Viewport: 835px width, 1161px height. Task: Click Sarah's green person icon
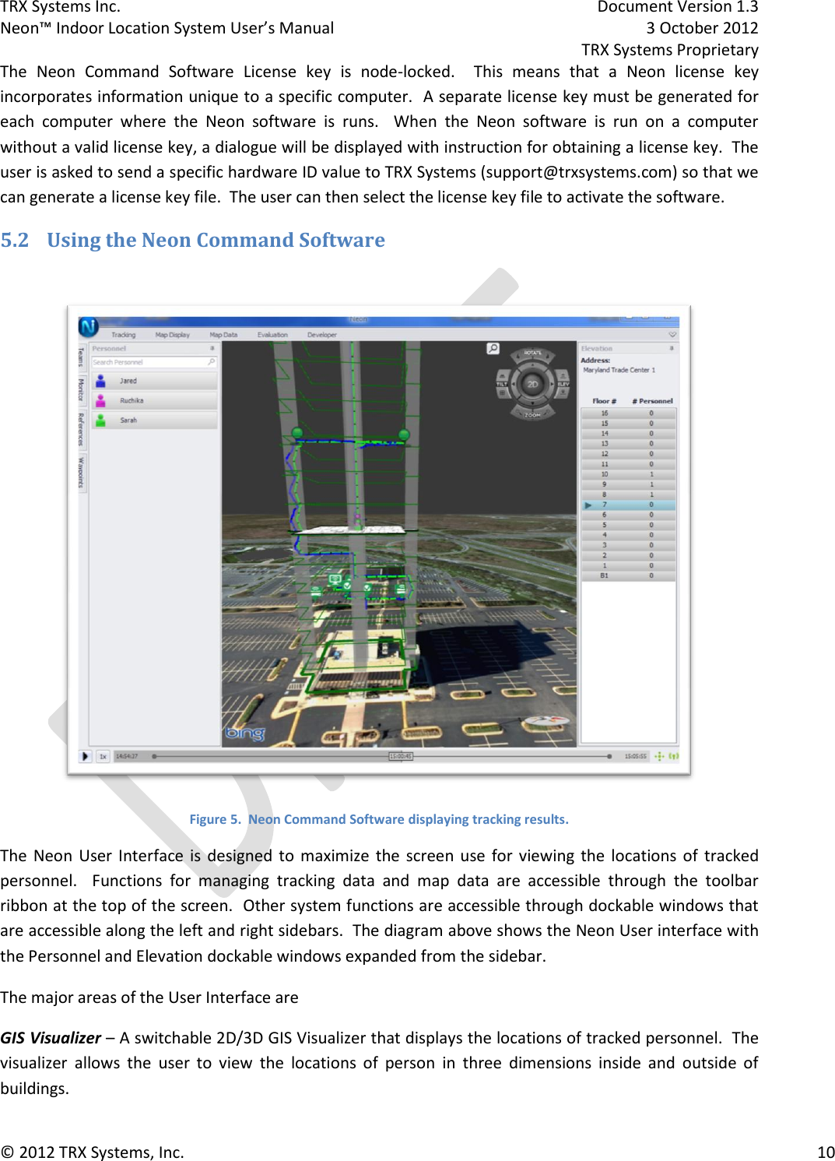(100, 420)
